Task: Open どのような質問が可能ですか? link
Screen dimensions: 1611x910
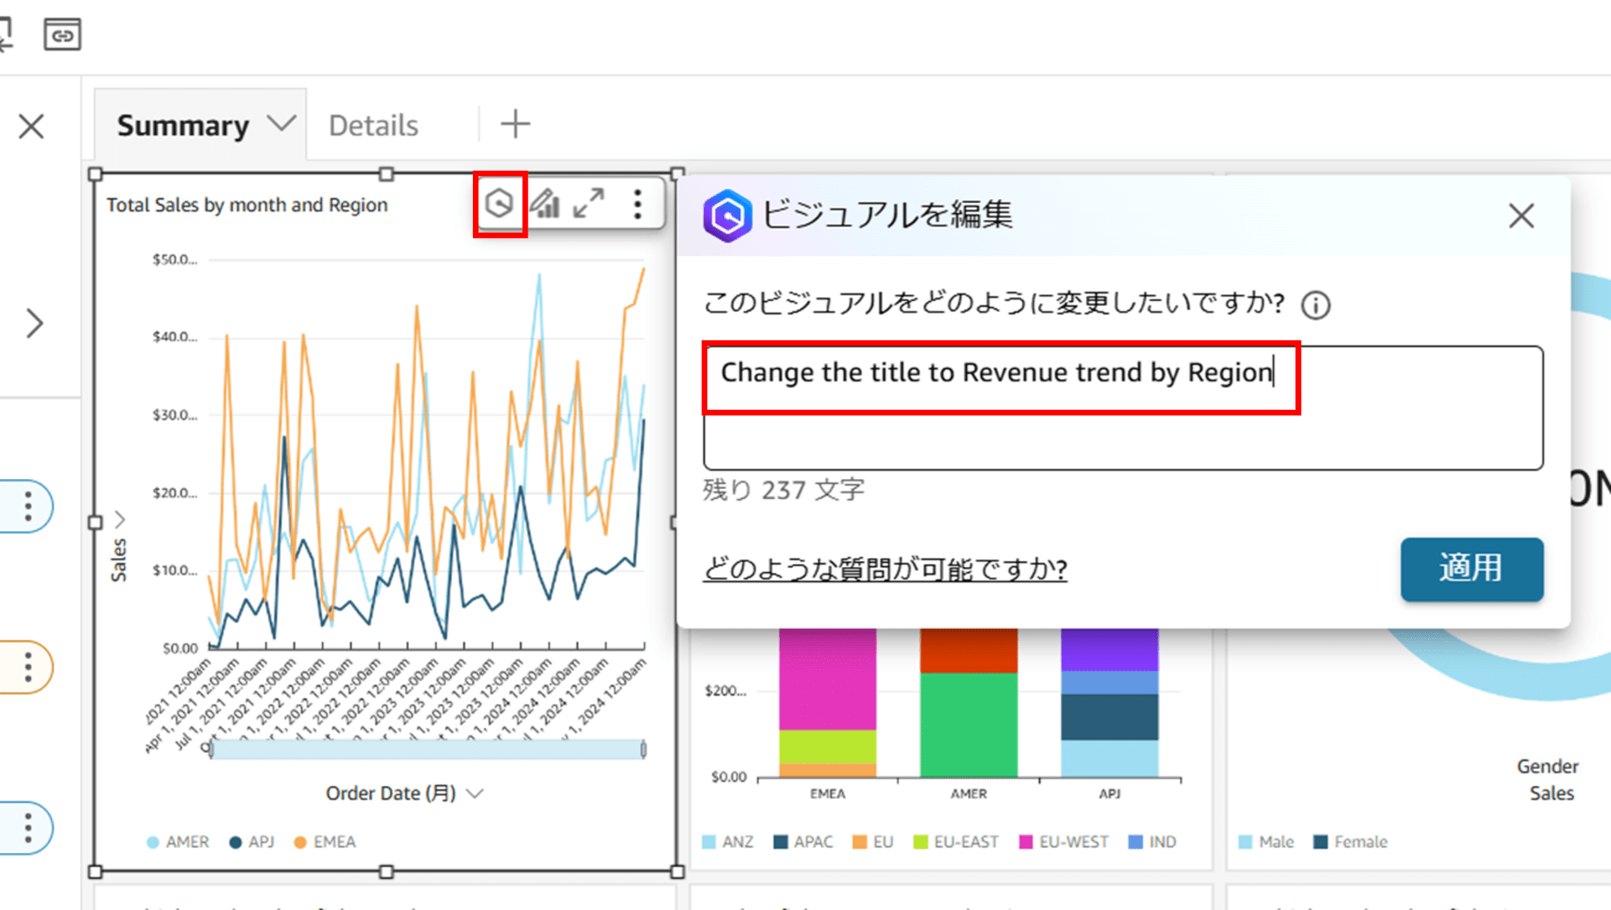Action: pos(885,569)
